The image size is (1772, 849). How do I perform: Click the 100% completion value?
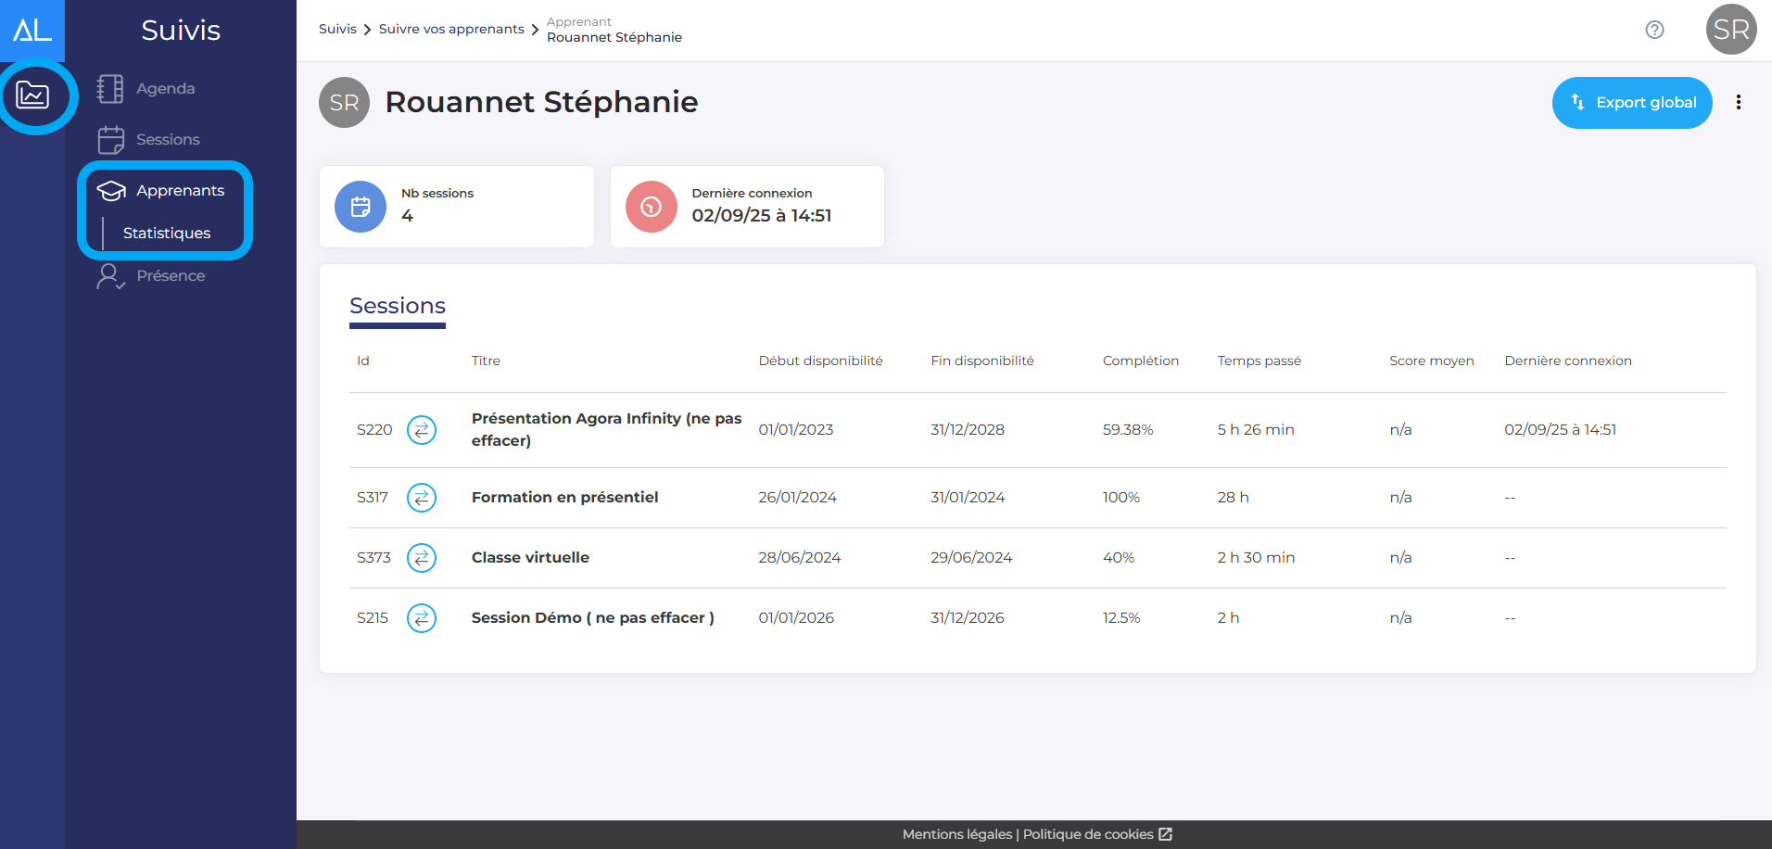click(x=1121, y=497)
